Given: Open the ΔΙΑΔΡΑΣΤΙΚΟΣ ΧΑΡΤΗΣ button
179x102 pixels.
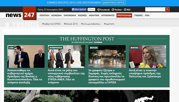Looking at the screenshot, I should (114, 3).
